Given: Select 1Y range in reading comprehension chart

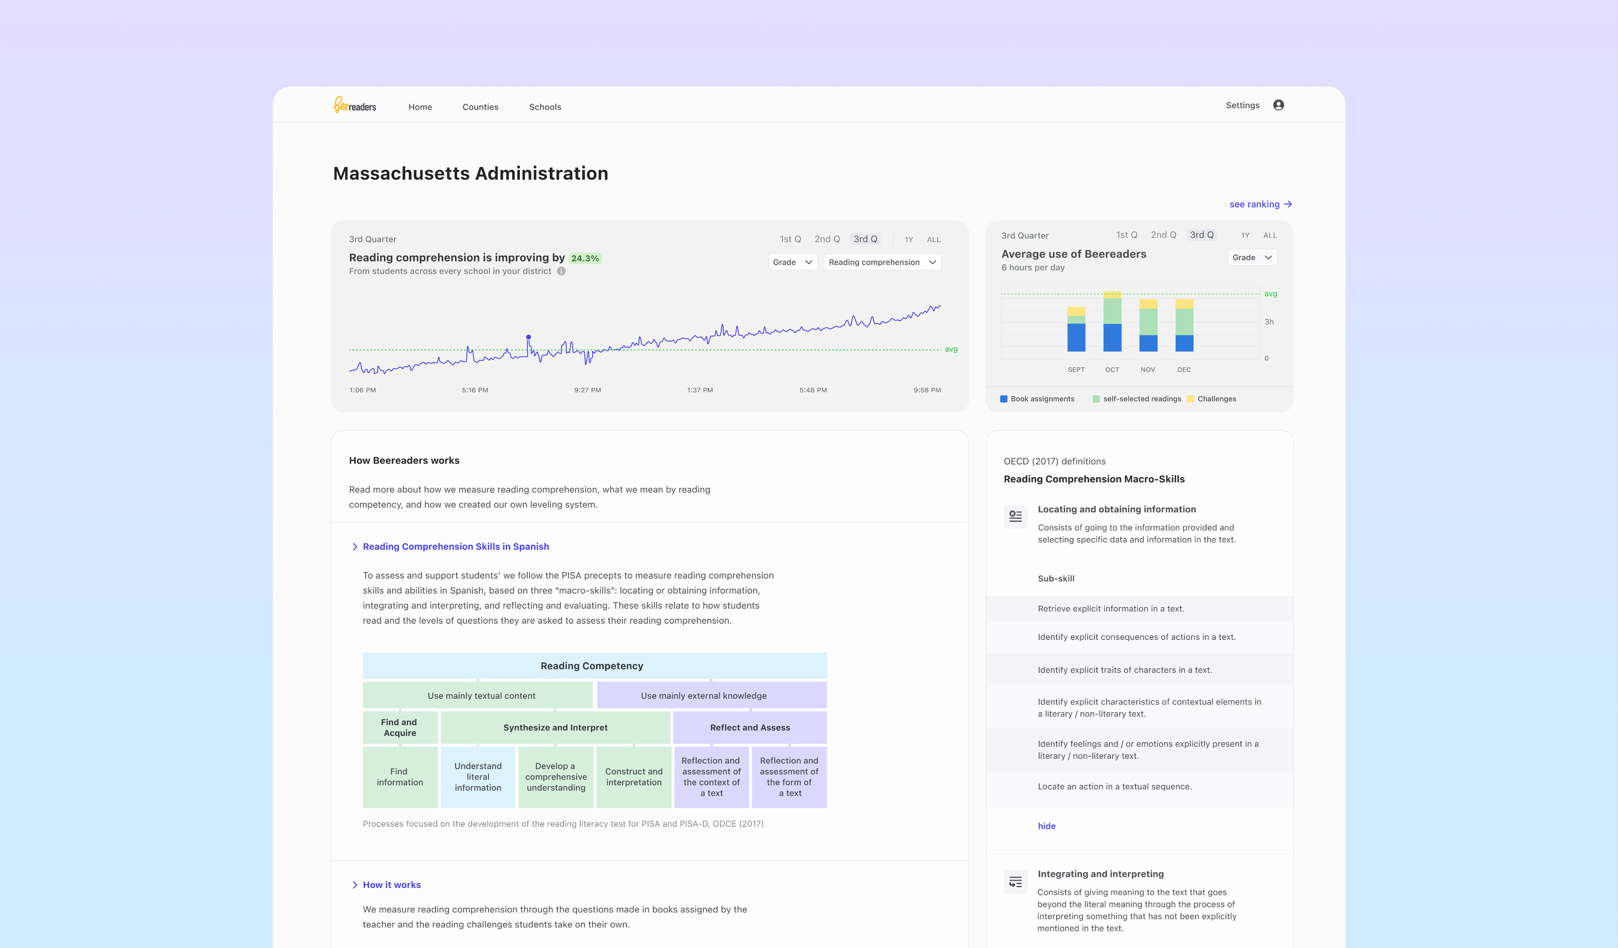Looking at the screenshot, I should coord(909,240).
